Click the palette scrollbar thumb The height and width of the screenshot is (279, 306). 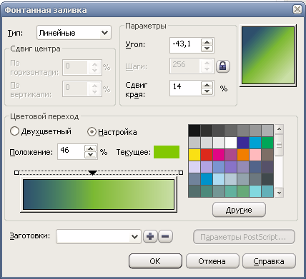click(279, 145)
